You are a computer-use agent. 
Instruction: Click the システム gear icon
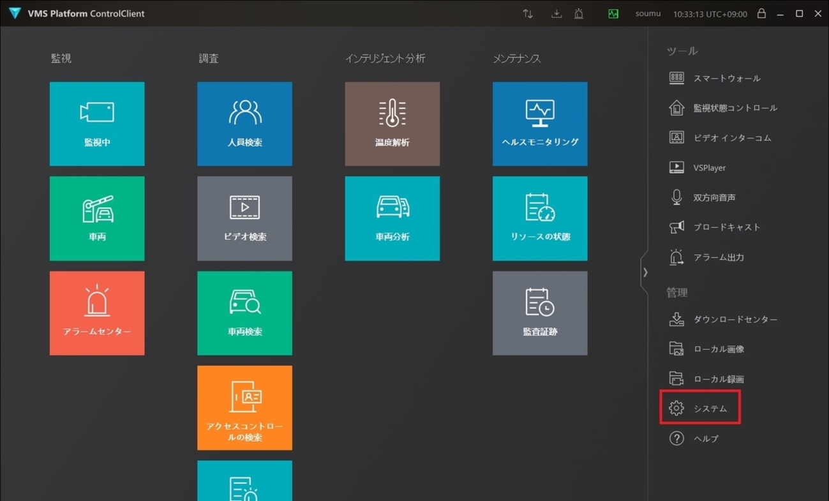[x=676, y=408]
